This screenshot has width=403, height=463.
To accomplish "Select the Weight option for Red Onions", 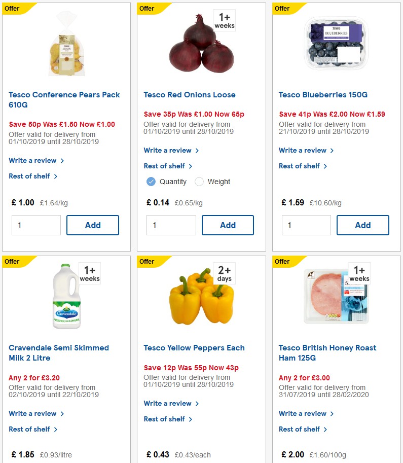I will [x=213, y=181].
